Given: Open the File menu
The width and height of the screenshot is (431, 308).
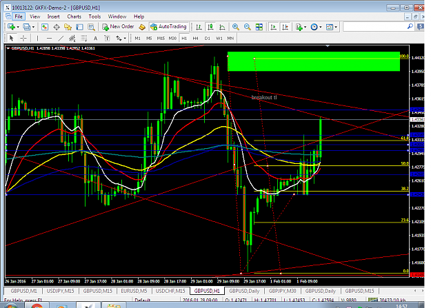Looking at the screenshot, I should (19, 17).
